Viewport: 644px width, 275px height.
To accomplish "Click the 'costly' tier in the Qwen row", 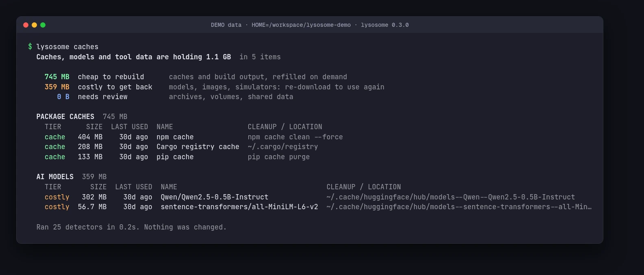I will [x=57, y=197].
